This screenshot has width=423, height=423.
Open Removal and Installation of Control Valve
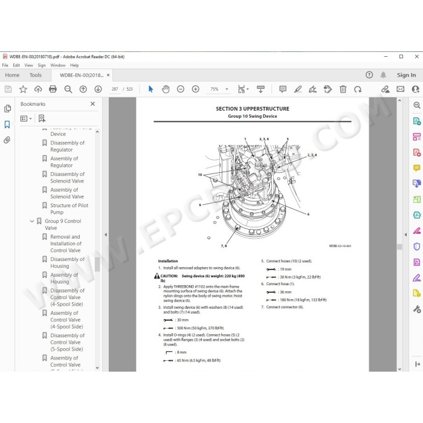pyautogui.click(x=66, y=244)
